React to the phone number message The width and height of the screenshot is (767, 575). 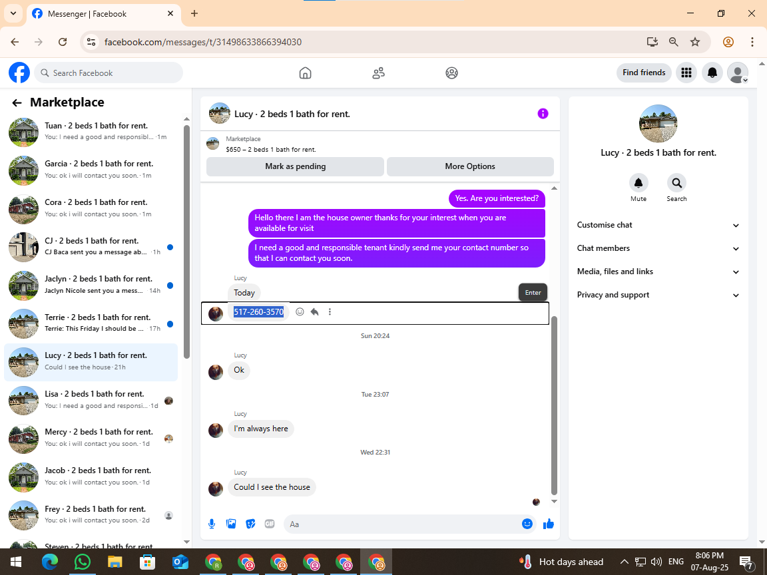(x=300, y=312)
